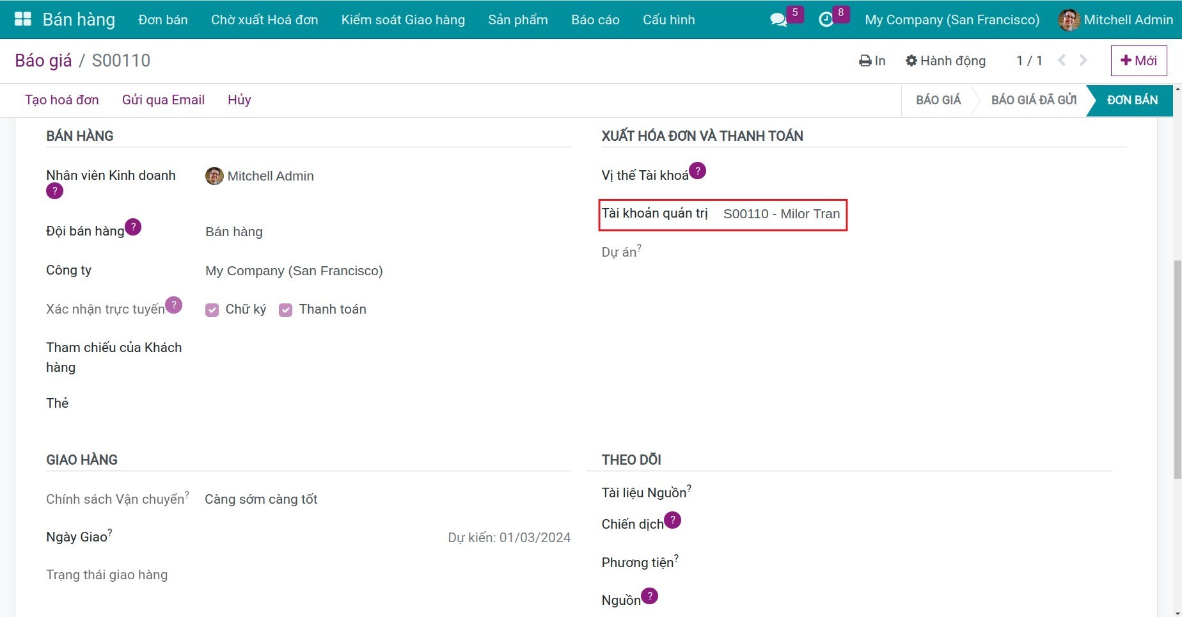The height and width of the screenshot is (617, 1182).
Task: Open the Hành động actions dropdown
Action: click(945, 61)
